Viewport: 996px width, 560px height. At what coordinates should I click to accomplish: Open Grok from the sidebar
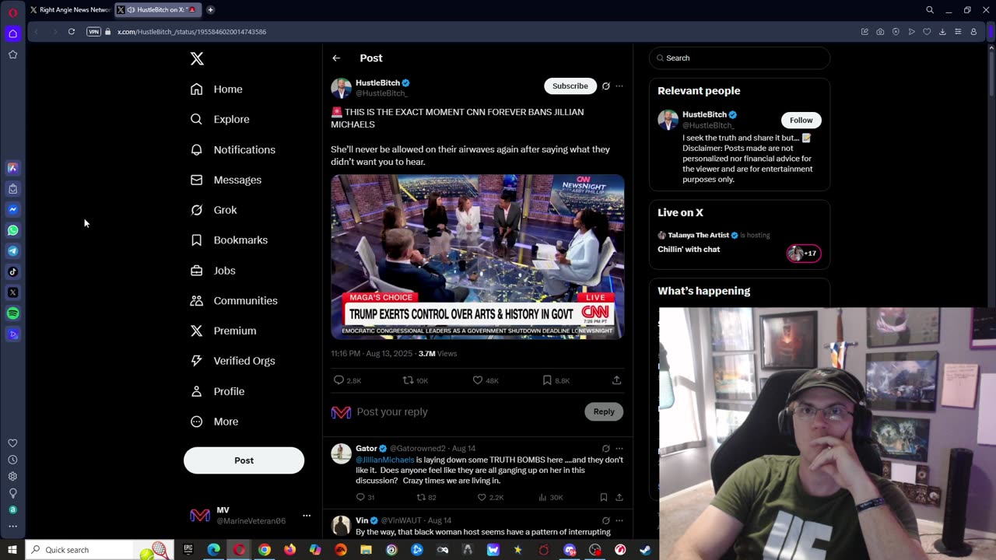point(214,210)
